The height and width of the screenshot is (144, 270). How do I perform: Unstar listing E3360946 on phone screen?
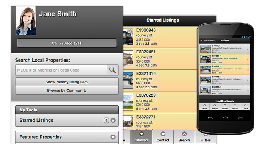coord(248,59)
